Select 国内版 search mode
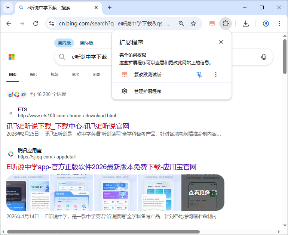 pyautogui.click(x=64, y=43)
